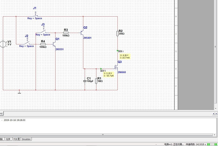Select resistor R2 200Ω symbol
This screenshot has width=218, height=146.
coord(117,33)
